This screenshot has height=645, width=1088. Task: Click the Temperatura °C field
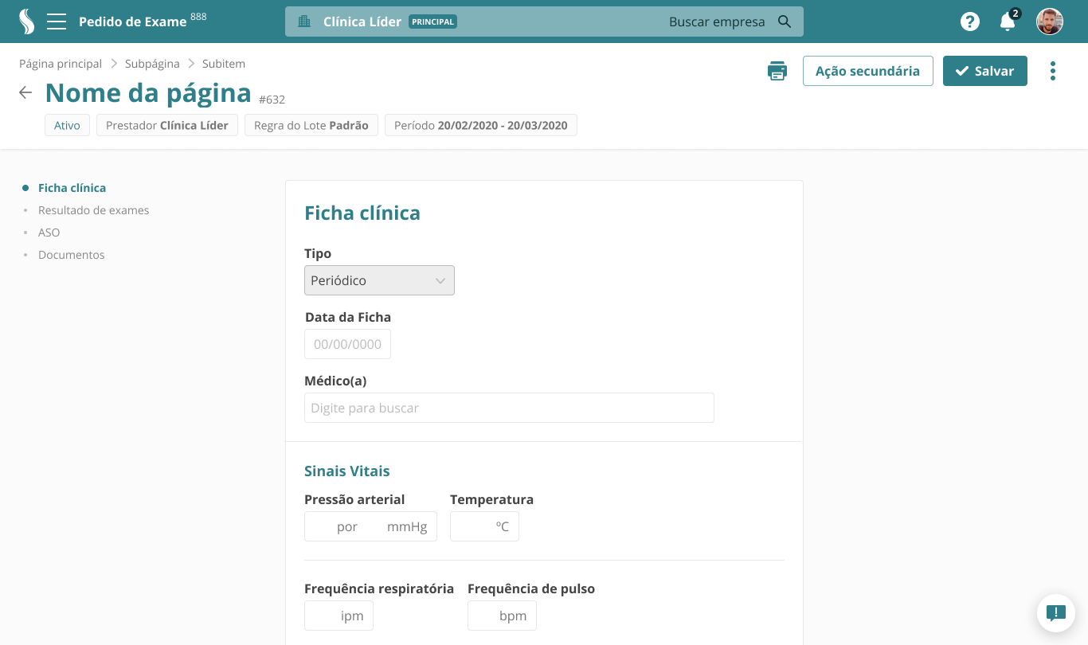pos(484,526)
